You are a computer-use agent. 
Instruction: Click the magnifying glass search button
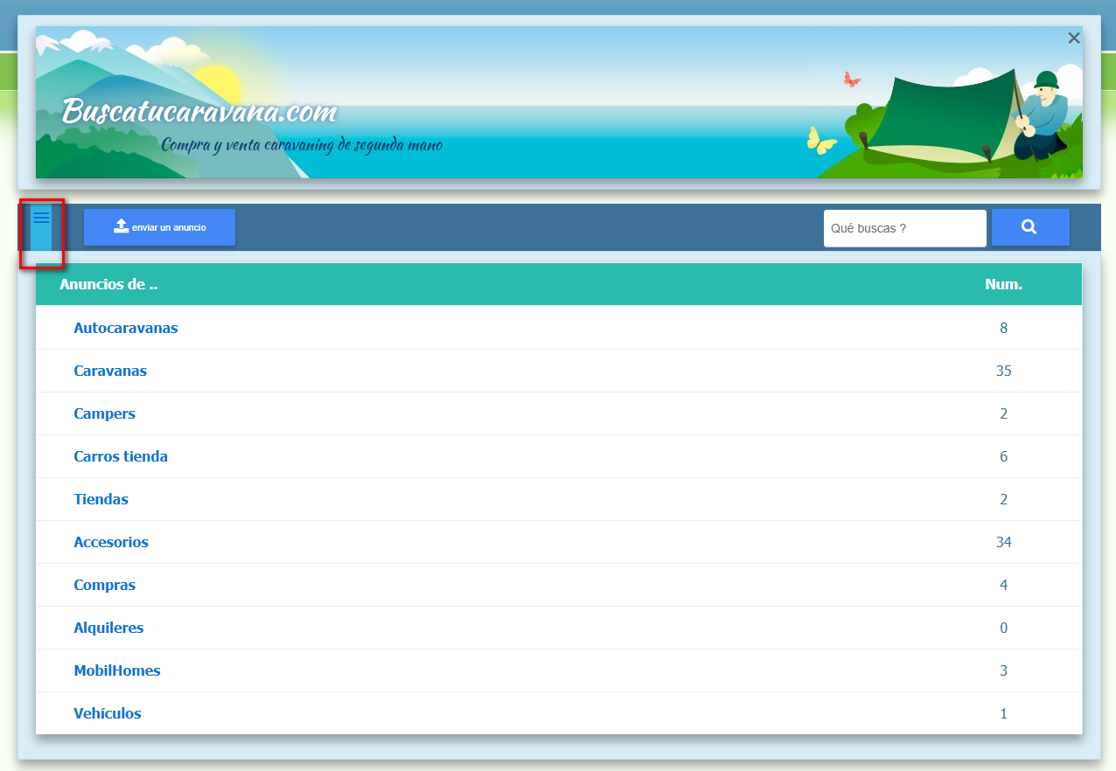pyautogui.click(x=1030, y=227)
